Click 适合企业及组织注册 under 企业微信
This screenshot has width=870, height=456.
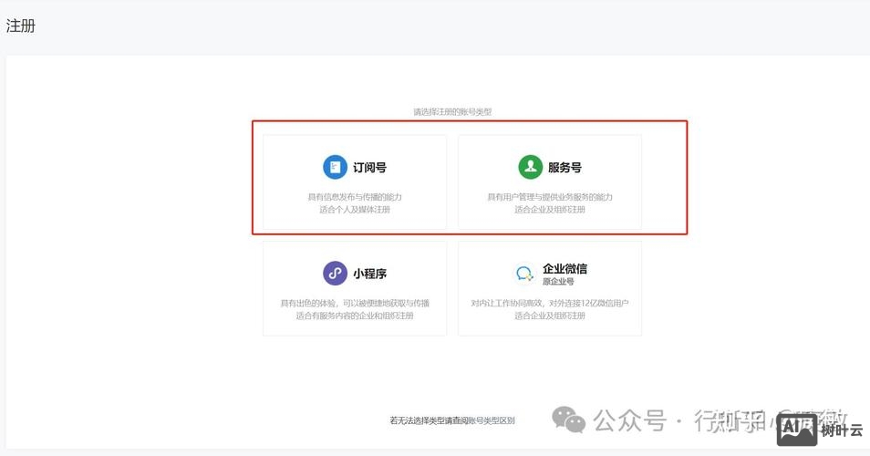pyautogui.click(x=550, y=315)
